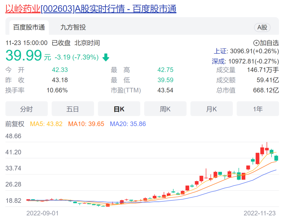Image resolution: width=281 pixels, height=218 pixels.
Task: Open the 上证 index link
Action: [x=220, y=51]
